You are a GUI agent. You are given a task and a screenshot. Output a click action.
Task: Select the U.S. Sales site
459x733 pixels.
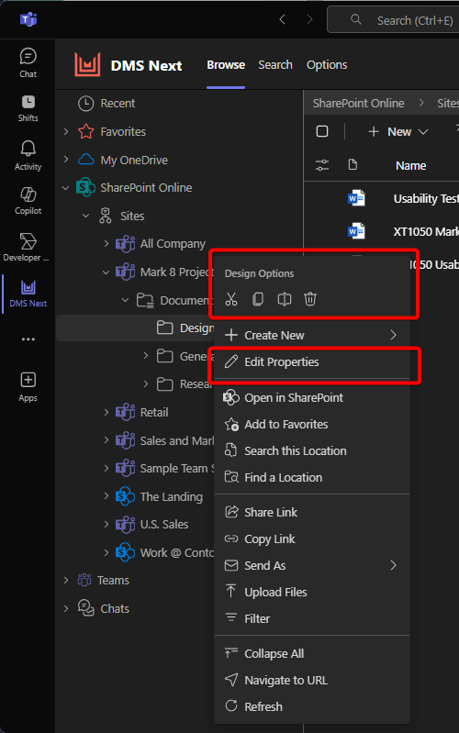pyautogui.click(x=164, y=525)
